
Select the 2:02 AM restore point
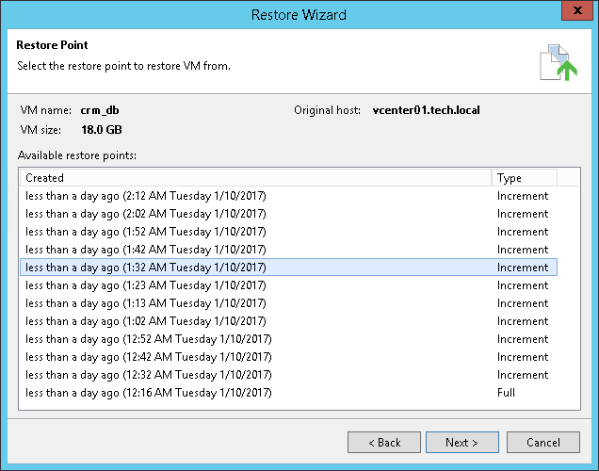coord(289,214)
